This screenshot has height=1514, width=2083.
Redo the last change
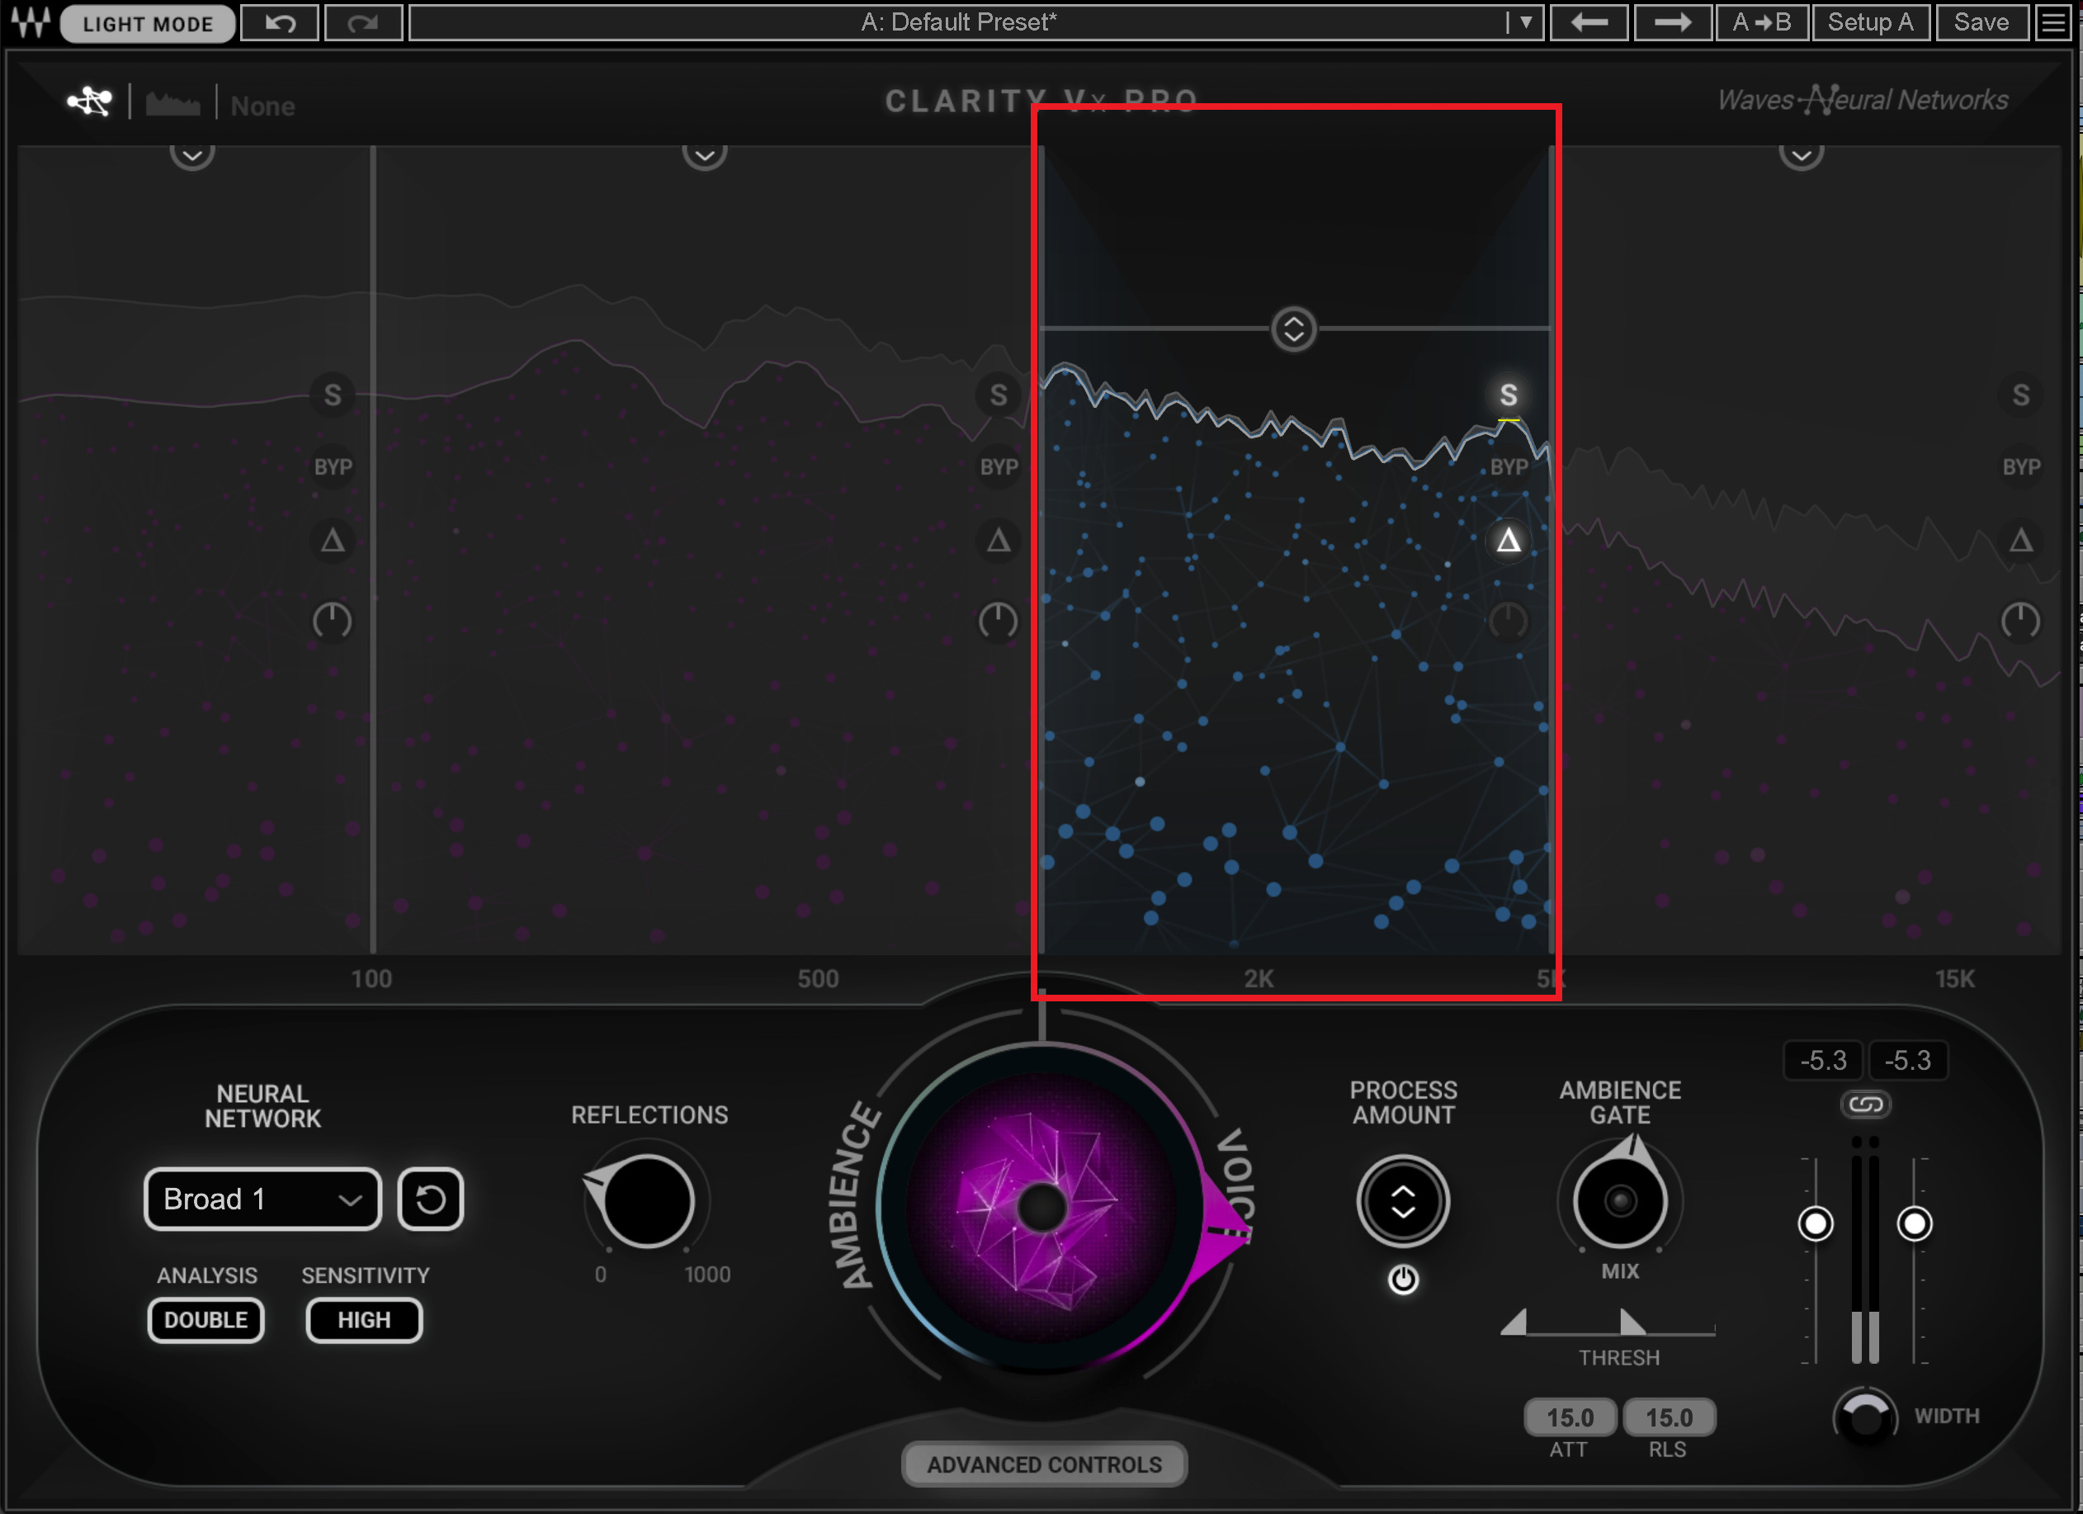(x=364, y=22)
